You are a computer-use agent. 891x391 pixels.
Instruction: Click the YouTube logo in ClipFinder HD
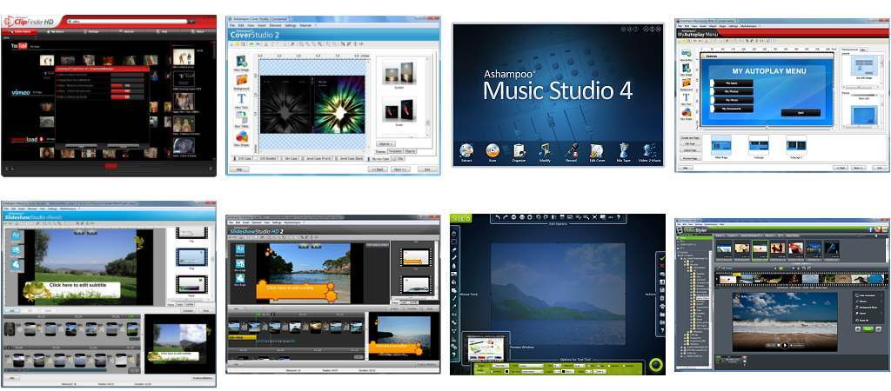pos(19,46)
